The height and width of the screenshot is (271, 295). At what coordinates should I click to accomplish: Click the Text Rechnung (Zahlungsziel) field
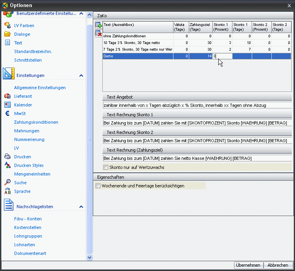(197, 158)
